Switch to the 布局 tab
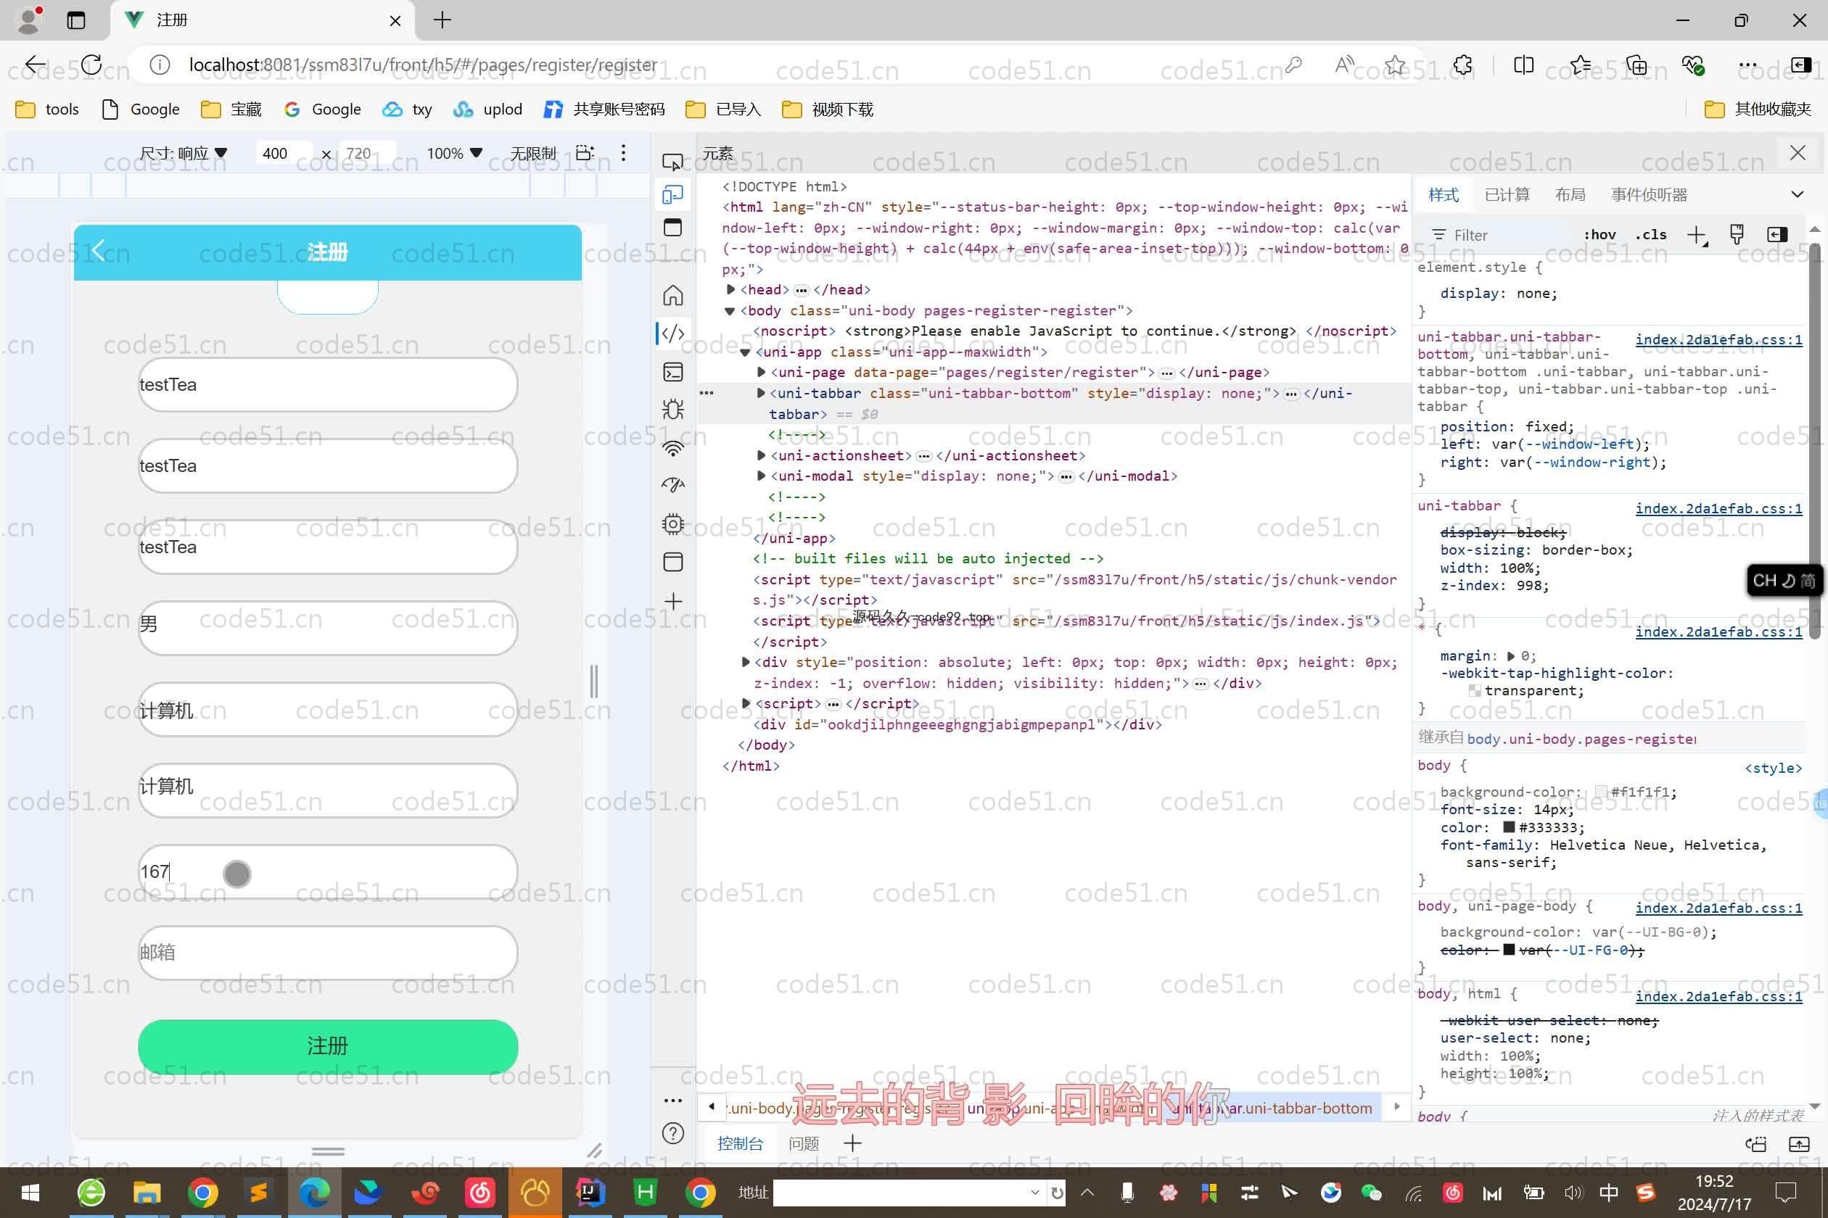 pyautogui.click(x=1570, y=194)
